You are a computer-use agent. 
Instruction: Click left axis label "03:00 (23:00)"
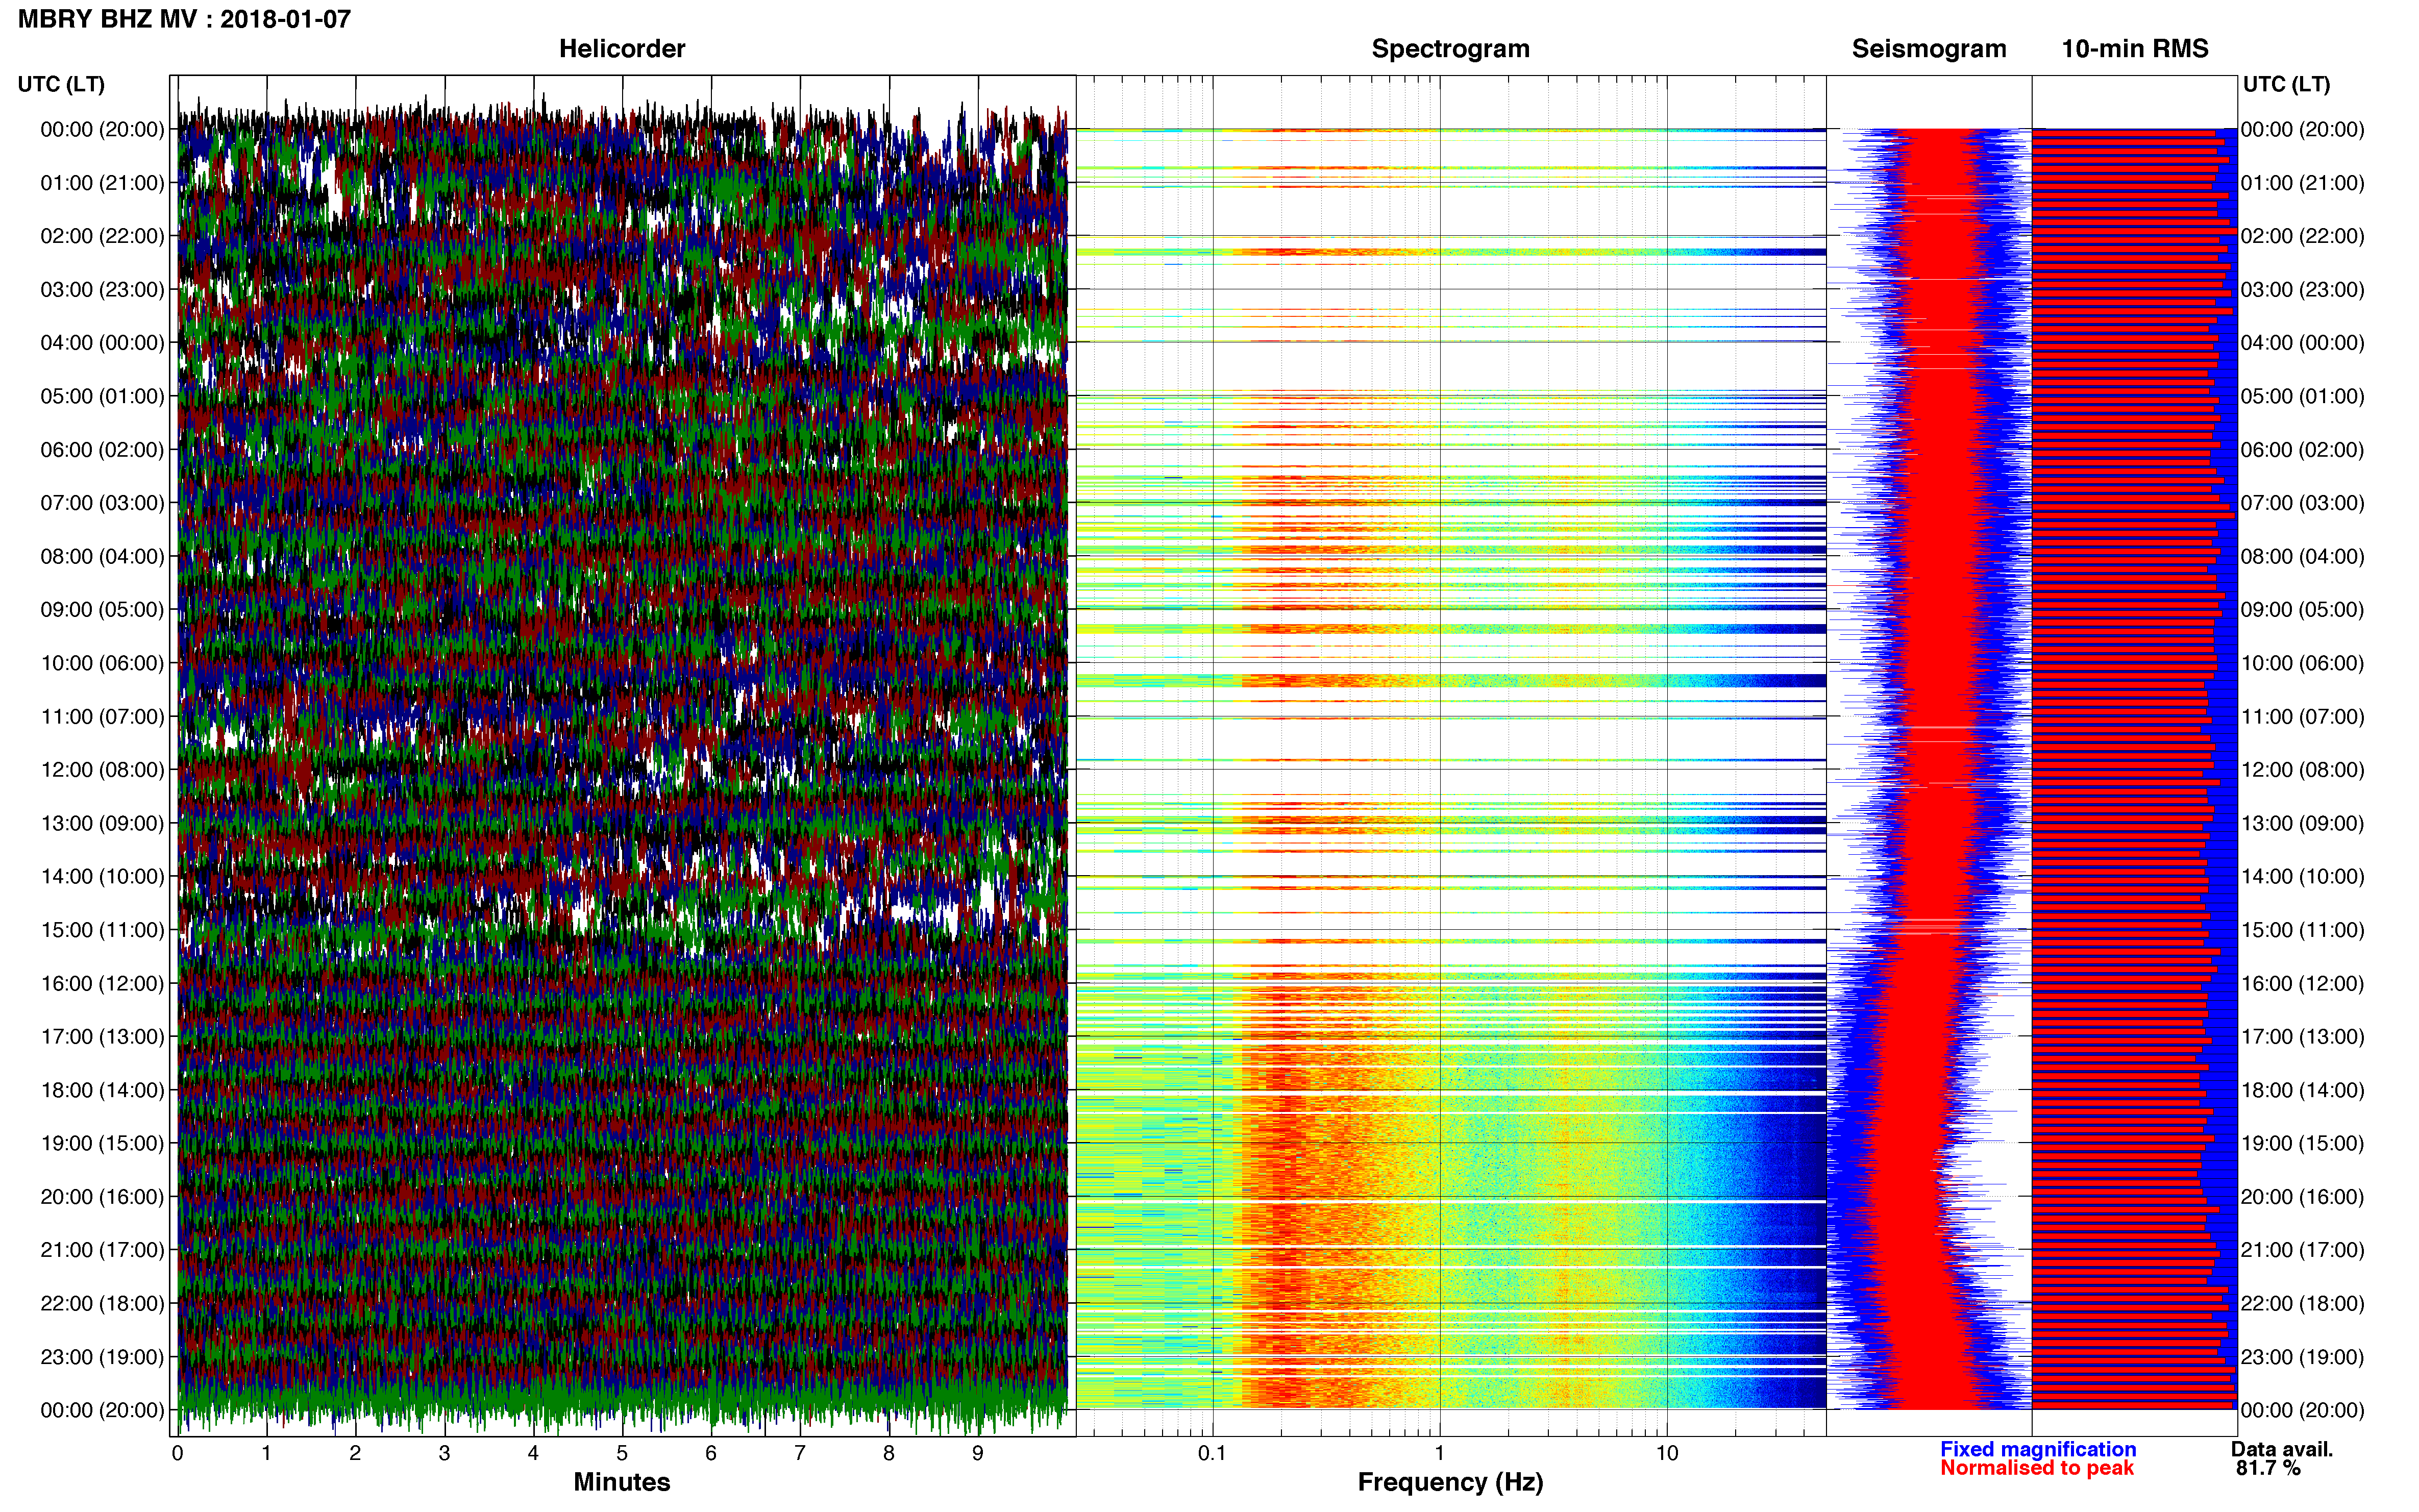click(x=102, y=289)
